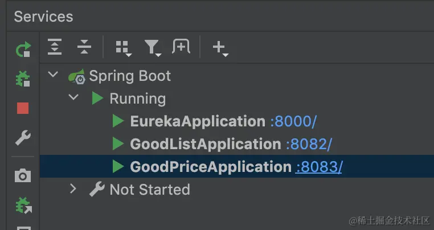Image resolution: width=434 pixels, height=230 pixels.
Task: Expand the Not Started group chevron
Action: coord(73,189)
